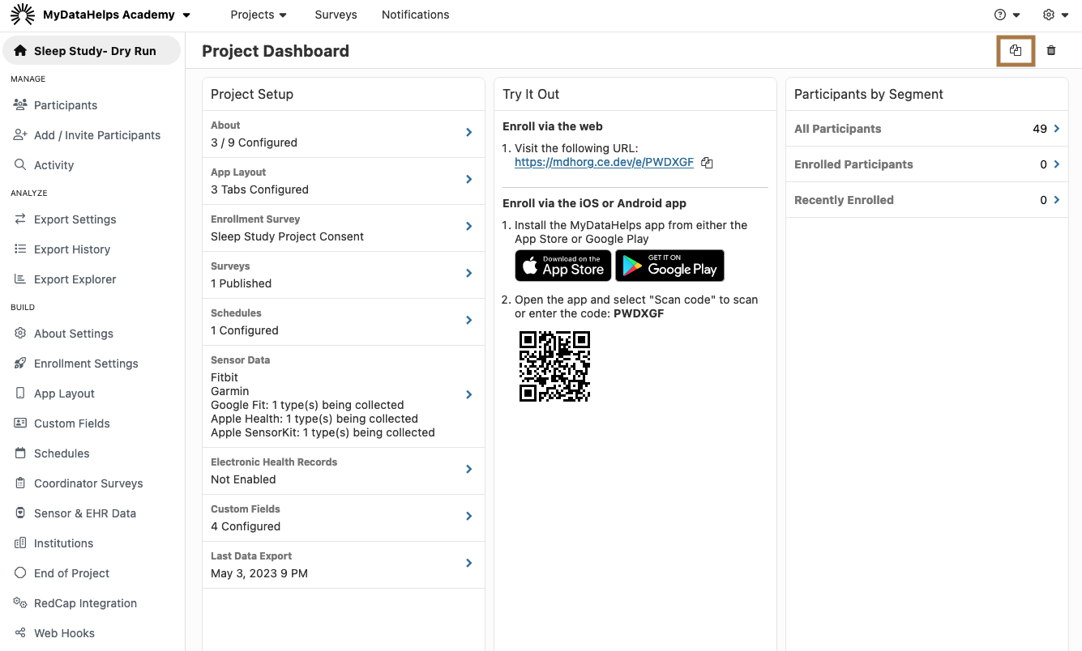The height and width of the screenshot is (651, 1082).
Task: Copy the enrollment URL with copy icon
Action: [707, 163]
